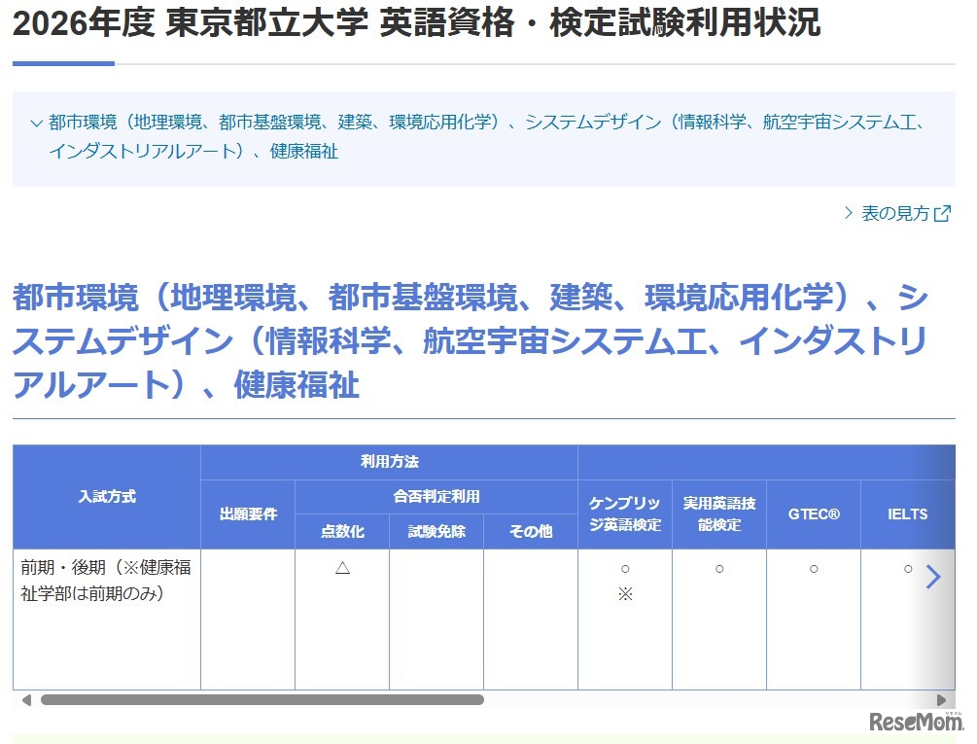Screen dimensions: 977x744
Task: Collapse the department list using the ∨ chevron
Action: point(35,124)
